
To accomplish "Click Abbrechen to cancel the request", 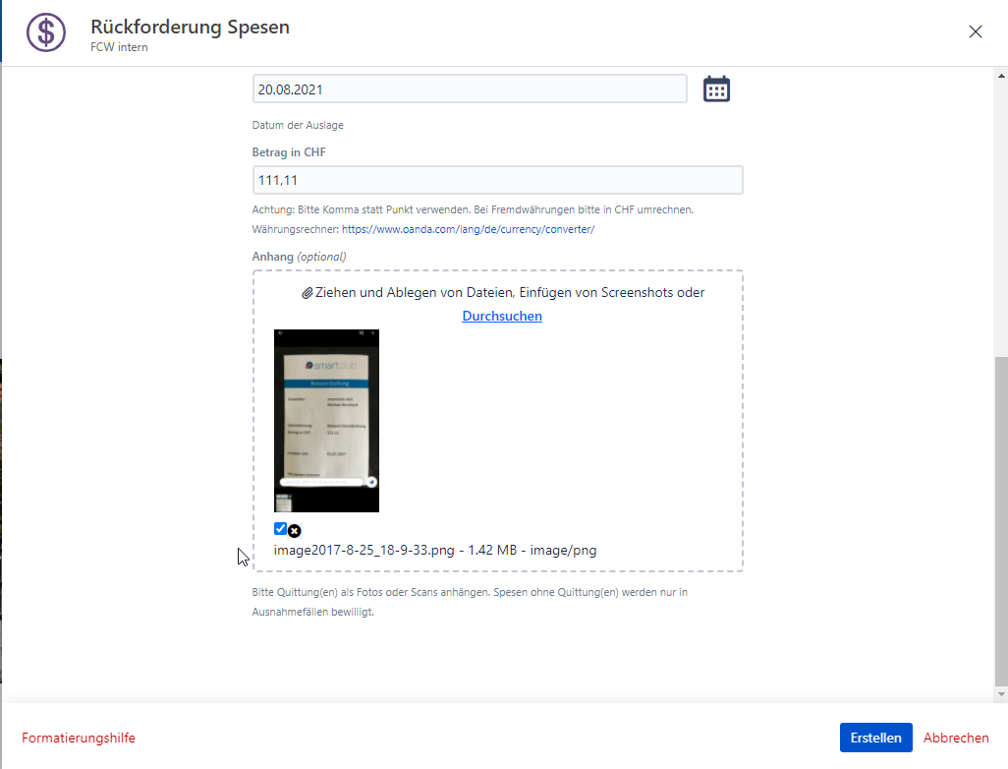I will tap(955, 738).
